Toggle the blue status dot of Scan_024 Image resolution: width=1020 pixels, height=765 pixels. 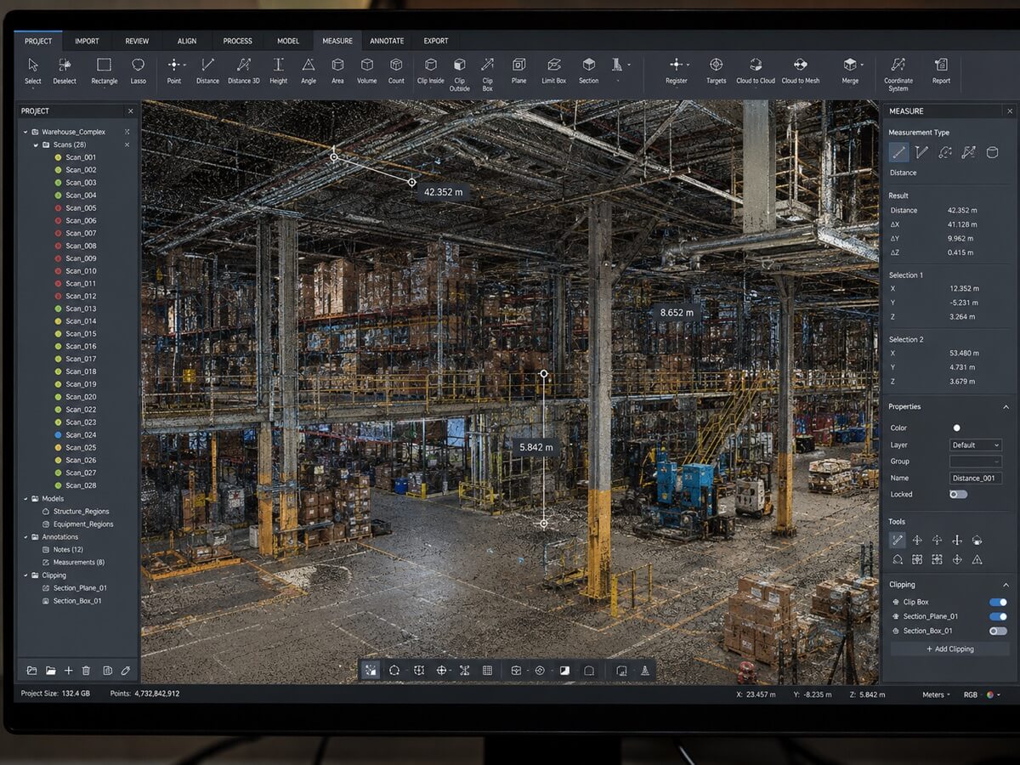pyautogui.click(x=58, y=434)
